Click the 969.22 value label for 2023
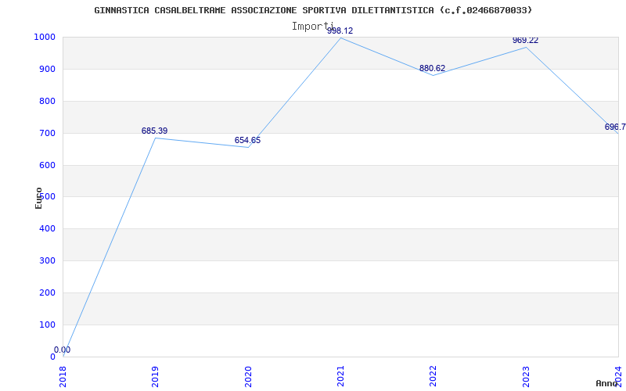This screenshot has width=626, height=391. point(525,41)
